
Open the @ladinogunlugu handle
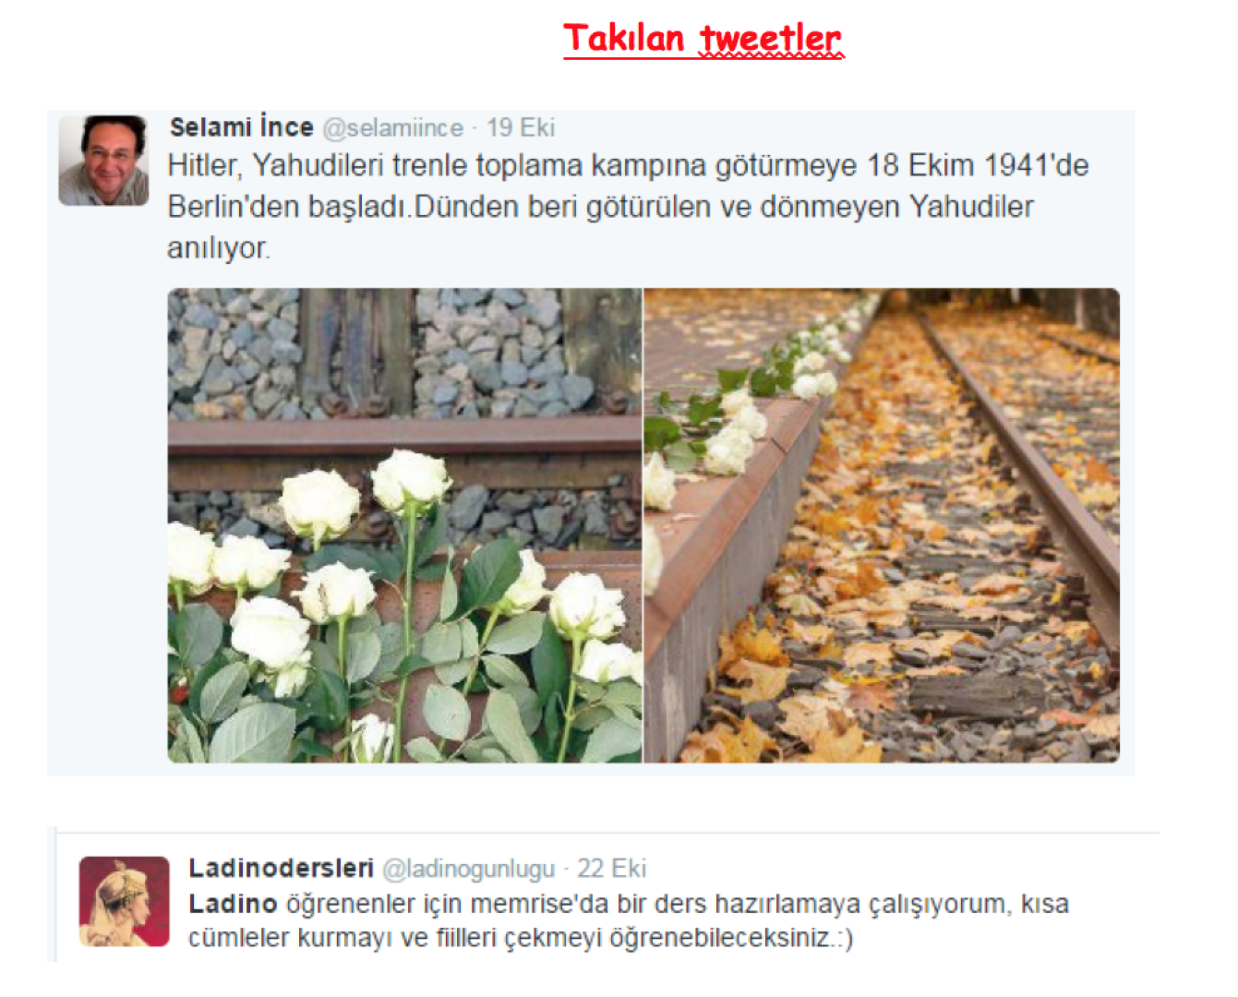click(x=469, y=870)
